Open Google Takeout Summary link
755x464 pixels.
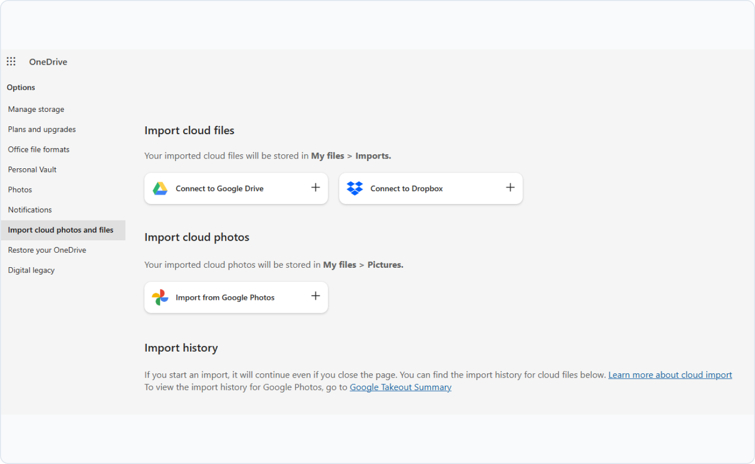400,387
